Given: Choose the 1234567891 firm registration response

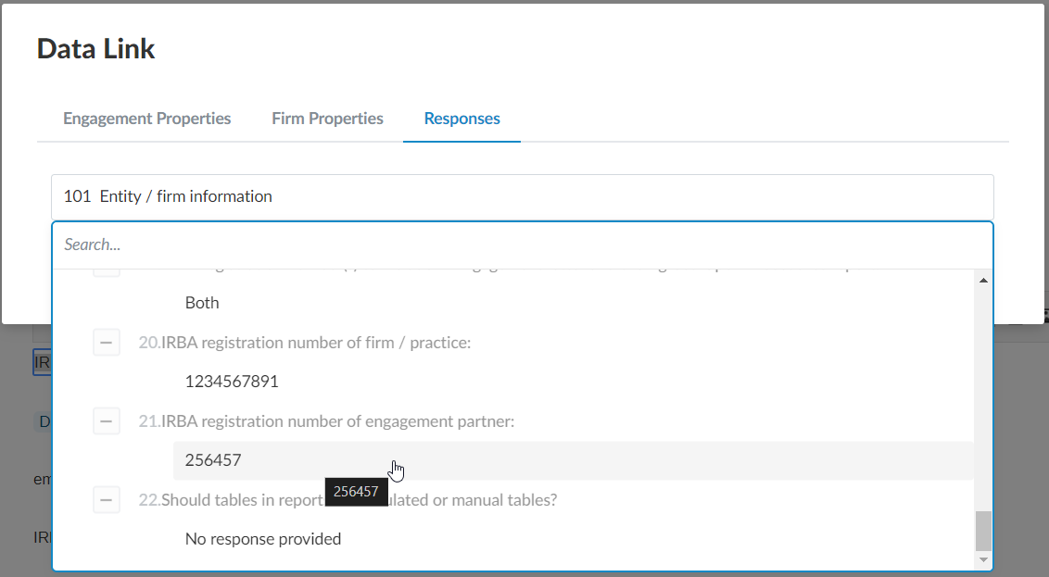Looking at the screenshot, I should coord(232,382).
